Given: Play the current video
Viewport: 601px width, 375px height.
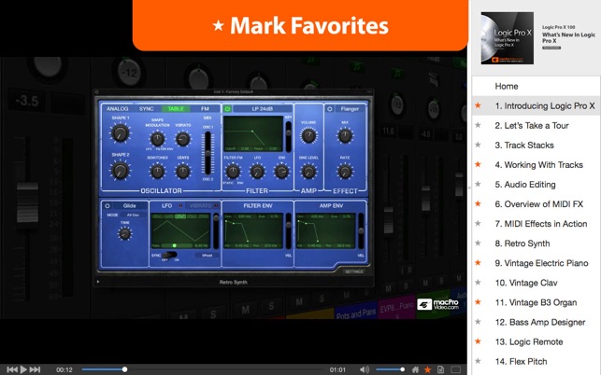Looking at the screenshot, I should 23,369.
